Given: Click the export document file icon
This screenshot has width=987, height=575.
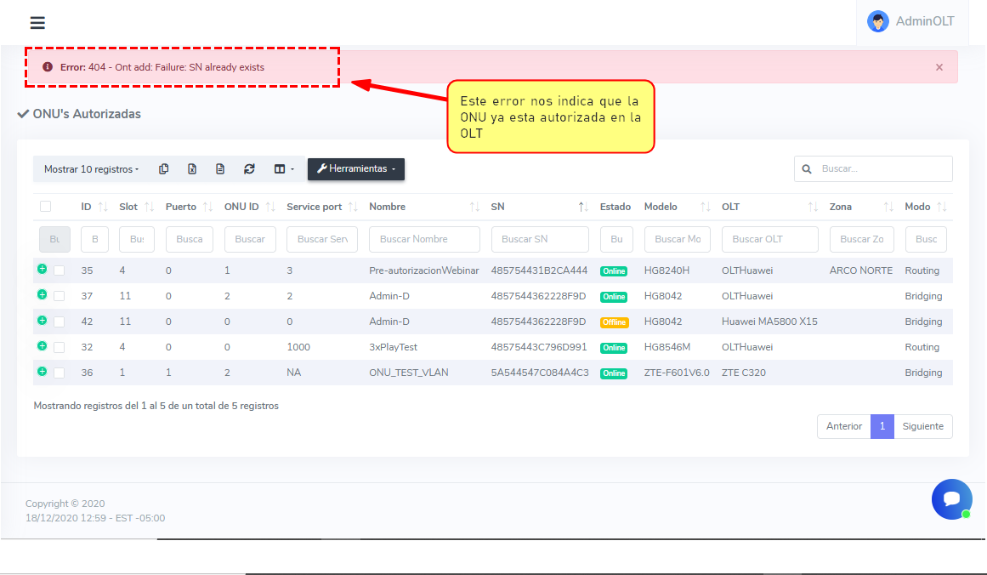Looking at the screenshot, I should pyautogui.click(x=220, y=169).
